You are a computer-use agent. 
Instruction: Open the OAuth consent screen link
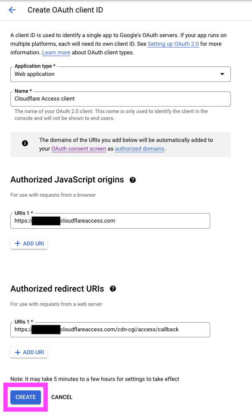click(x=79, y=149)
